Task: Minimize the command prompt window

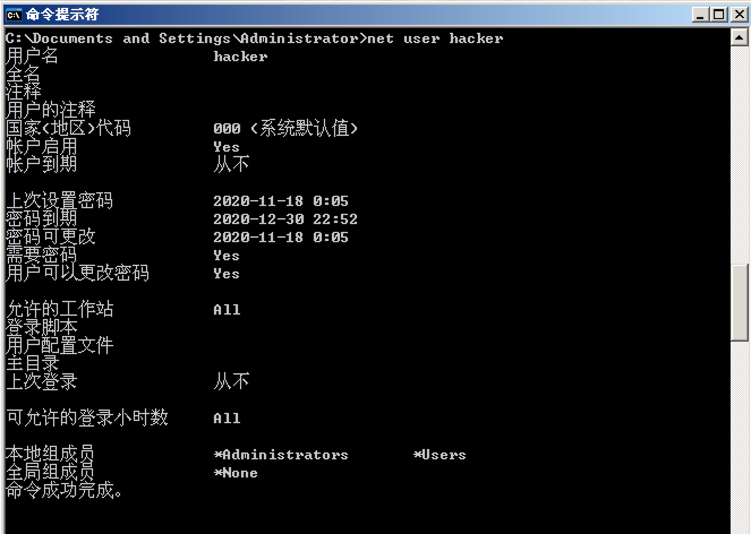Action: (x=701, y=14)
